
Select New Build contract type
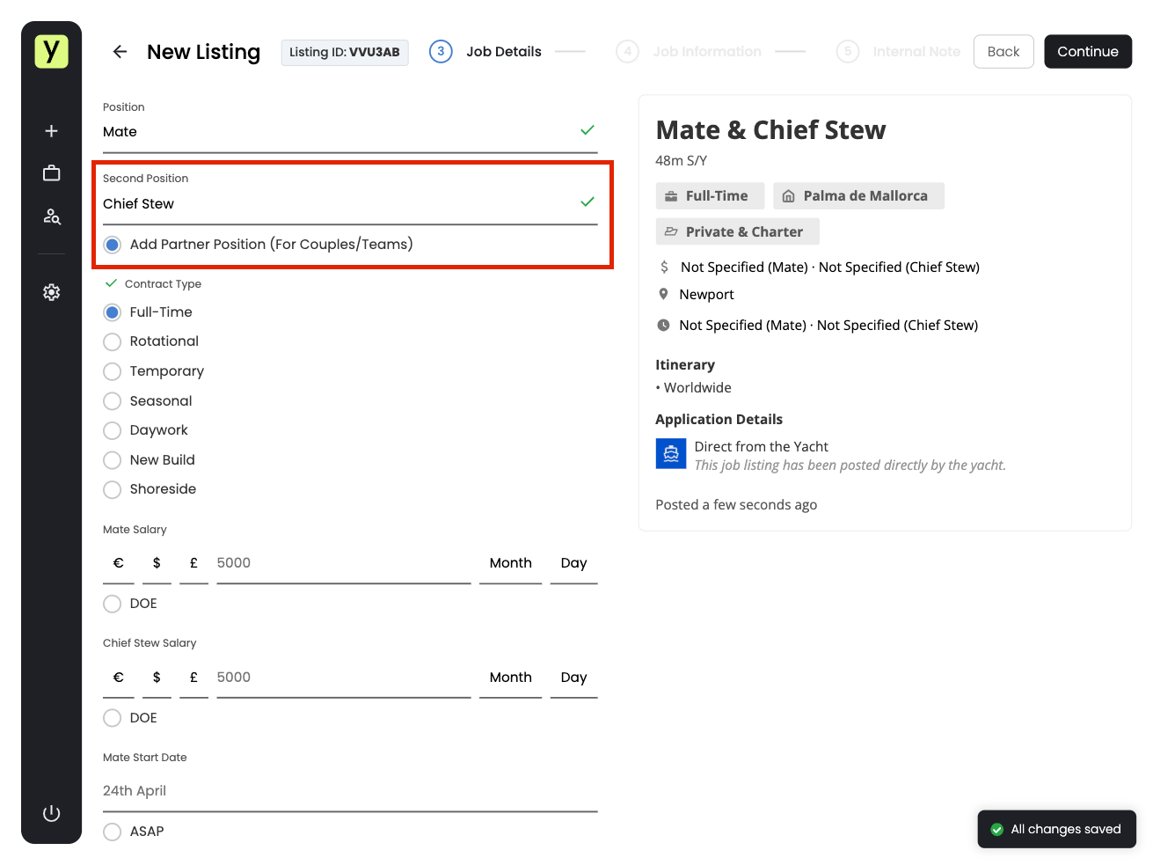tap(112, 460)
